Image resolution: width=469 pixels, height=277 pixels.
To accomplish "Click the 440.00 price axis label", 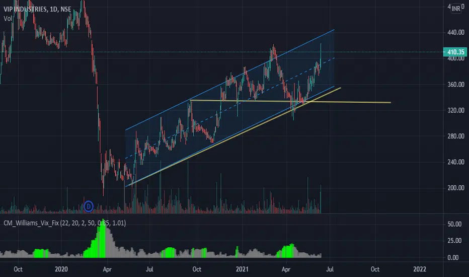I will (456, 32).
